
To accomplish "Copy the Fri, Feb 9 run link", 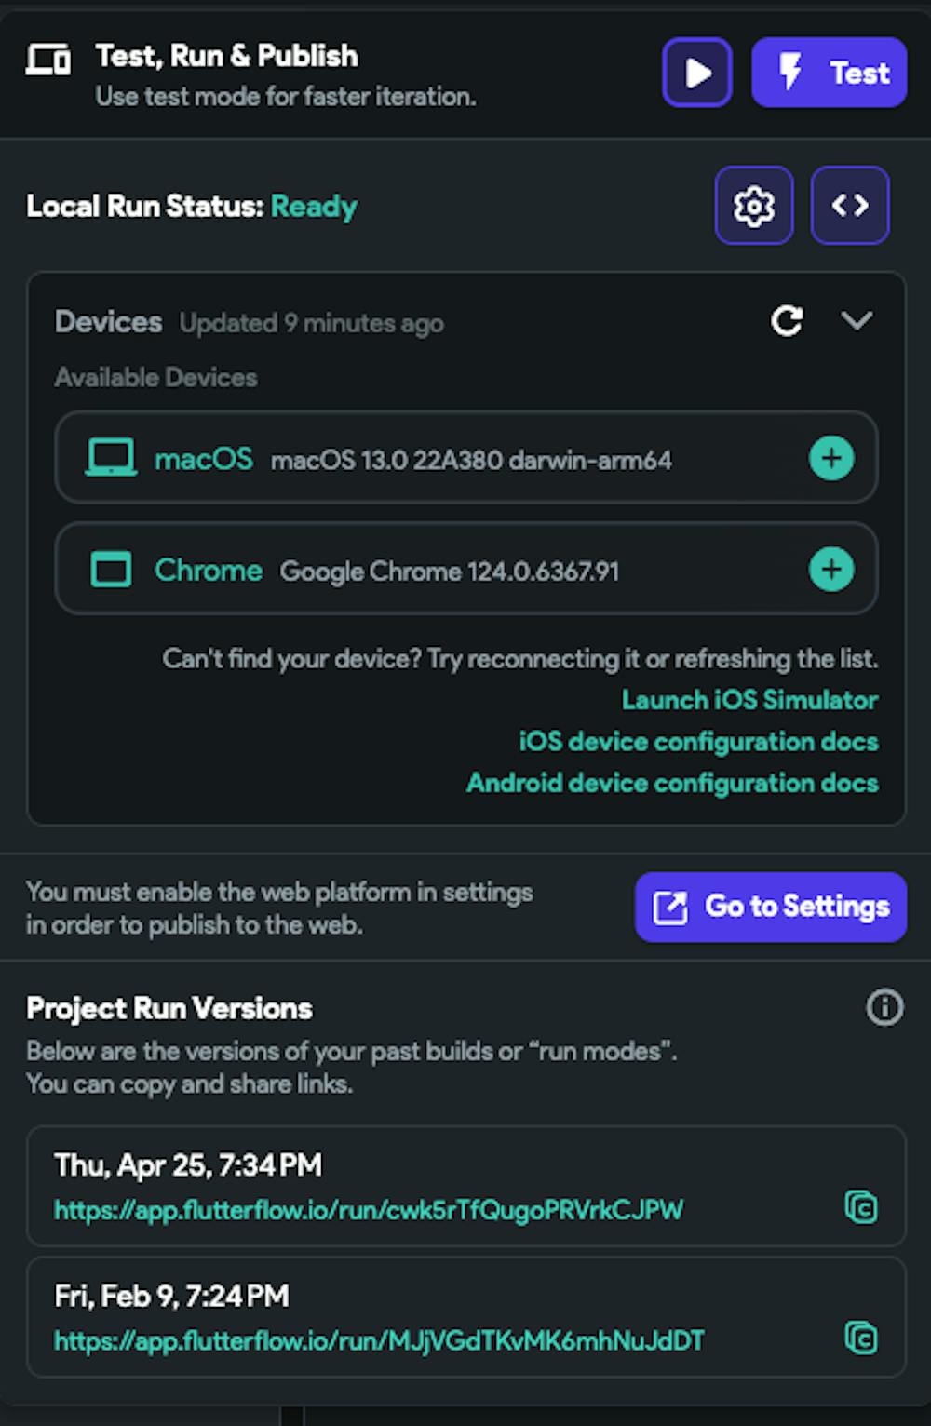I will (x=861, y=1339).
